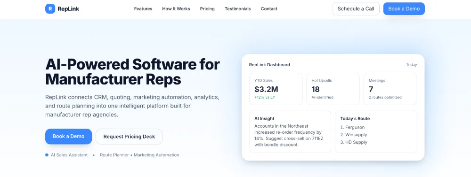Click the RepLink Dashboard title
This screenshot has height=177, width=471.
tap(269, 65)
